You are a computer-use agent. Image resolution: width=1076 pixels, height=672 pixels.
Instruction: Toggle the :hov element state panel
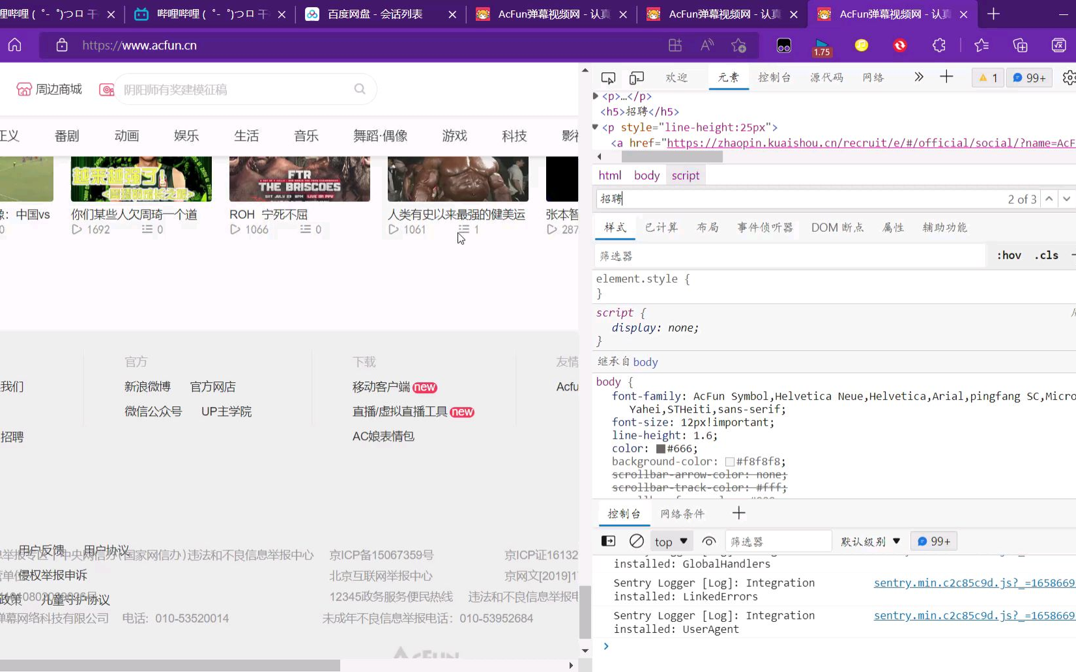(x=1009, y=255)
